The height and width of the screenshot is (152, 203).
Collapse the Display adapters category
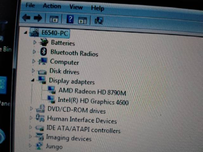pos(33,80)
